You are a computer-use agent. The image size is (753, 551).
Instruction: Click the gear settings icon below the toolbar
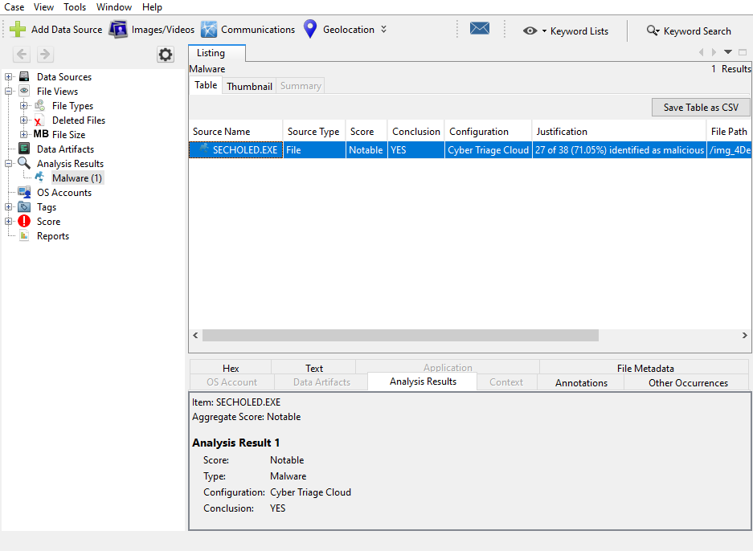[165, 55]
